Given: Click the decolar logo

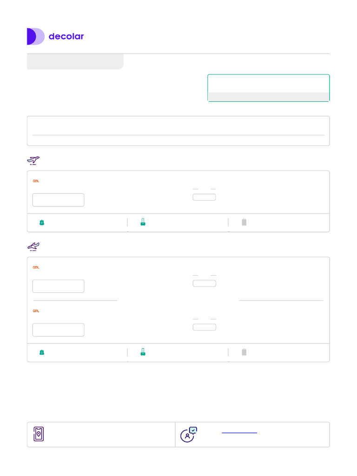Looking at the screenshot, I should (x=55, y=36).
